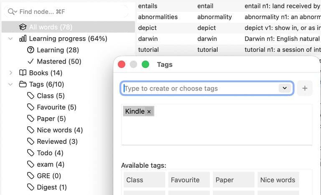Click the search magnifier icon
Image resolution: width=321 pixels, height=195 pixels.
(12, 12)
